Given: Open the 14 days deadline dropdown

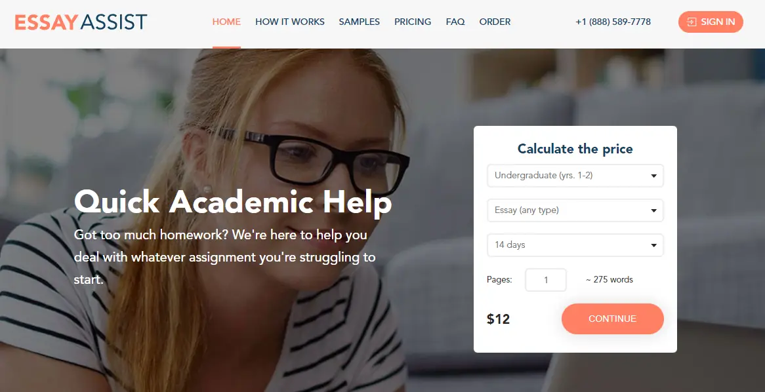Looking at the screenshot, I should tap(575, 245).
